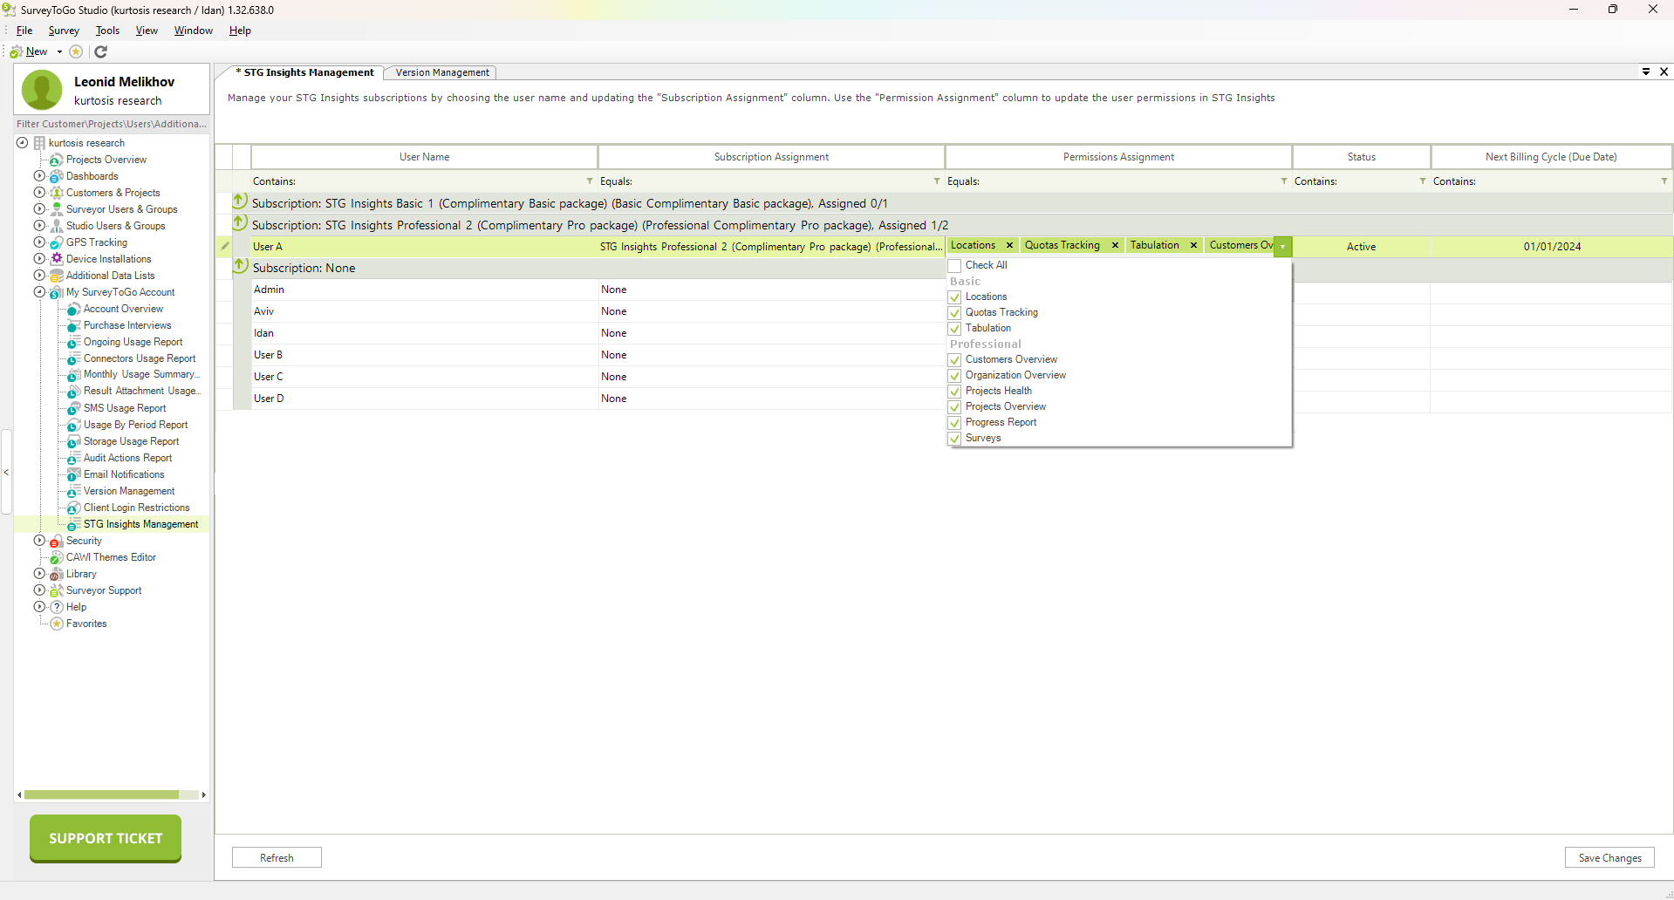
Task: Toggle the Check All checkbox
Action: coord(955,265)
